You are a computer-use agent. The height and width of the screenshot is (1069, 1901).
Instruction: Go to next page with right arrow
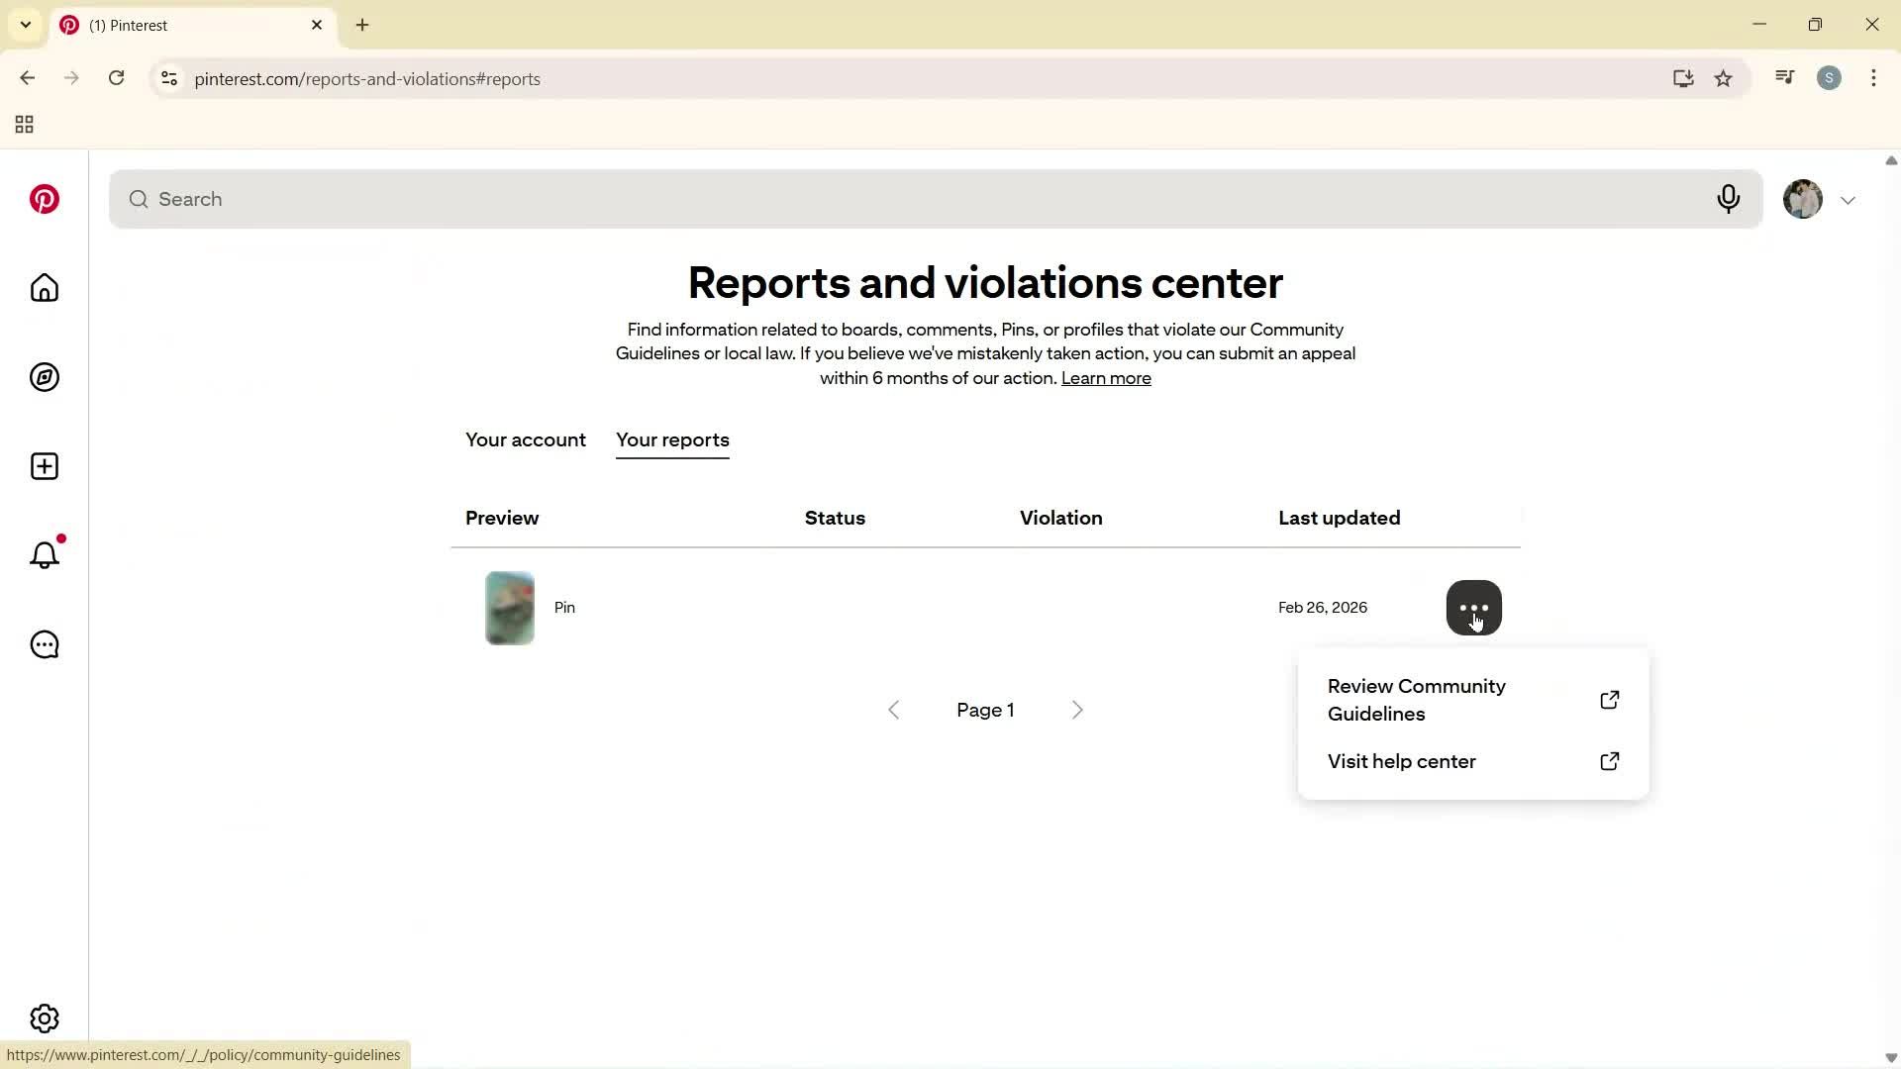(x=1077, y=709)
